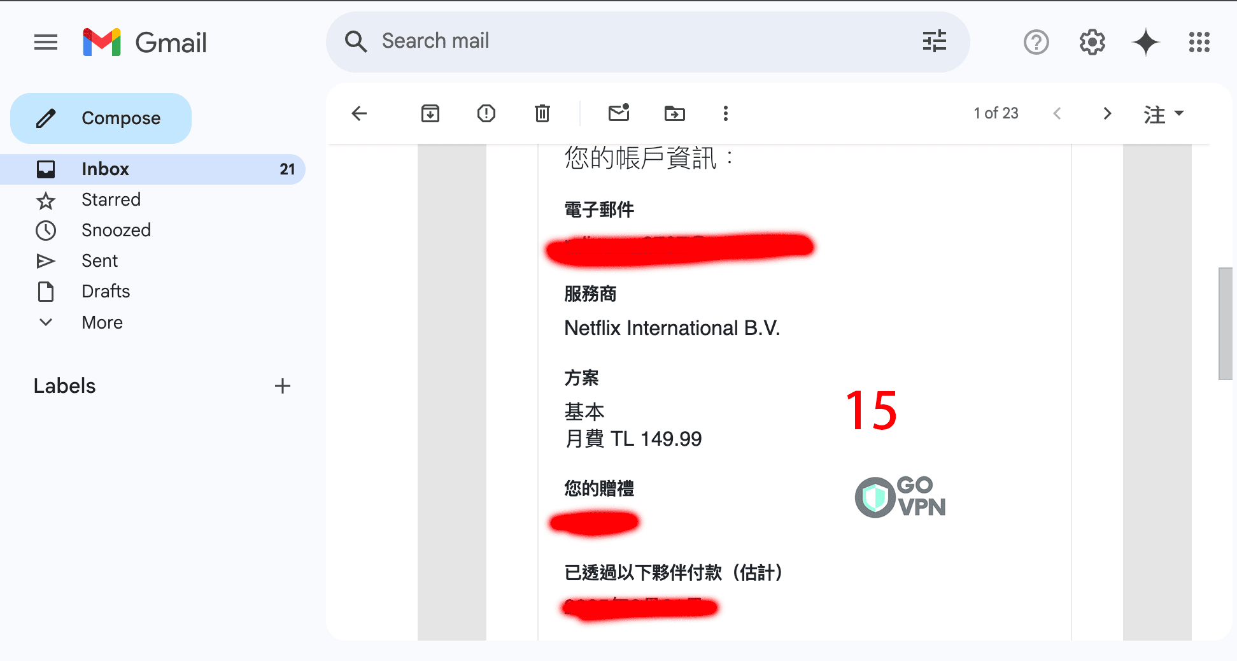
Task: Collapse the sidebar with the hamburger icon
Action: point(45,42)
